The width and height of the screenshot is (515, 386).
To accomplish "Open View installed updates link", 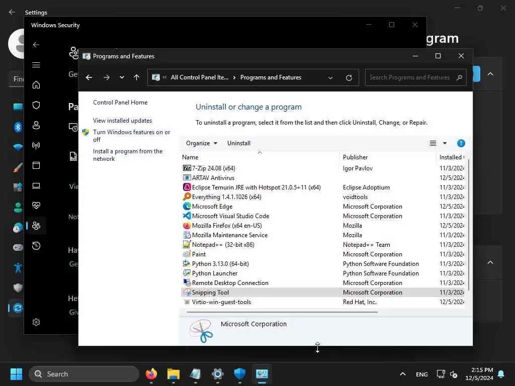I will (123, 121).
